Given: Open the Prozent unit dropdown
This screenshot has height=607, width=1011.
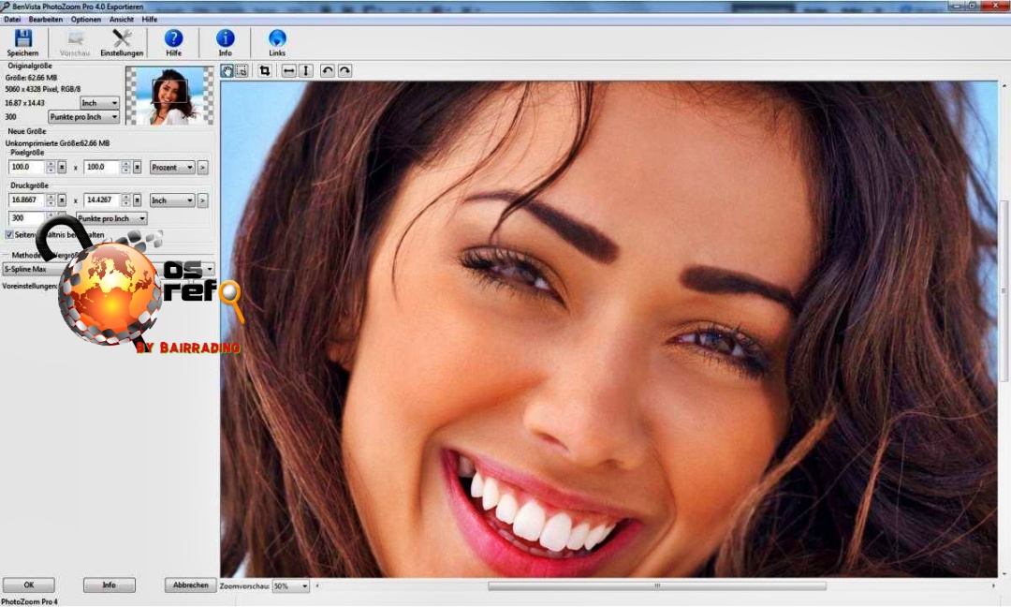Looking at the screenshot, I should 172,168.
